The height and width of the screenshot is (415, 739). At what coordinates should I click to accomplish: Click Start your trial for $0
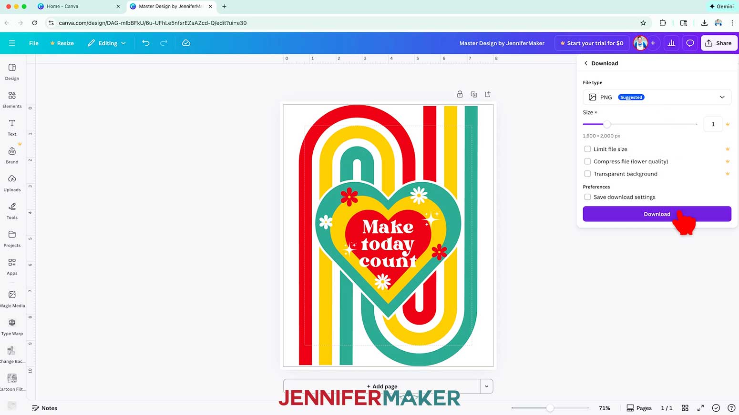pyautogui.click(x=592, y=43)
